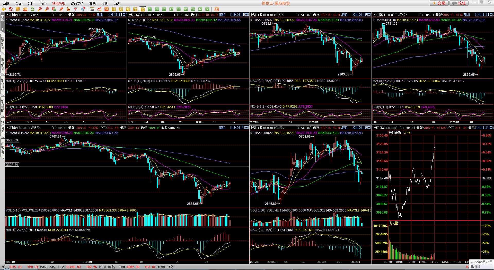Click the 均线 label in intraday panel
The image size is (494, 270).
coord(407,133)
